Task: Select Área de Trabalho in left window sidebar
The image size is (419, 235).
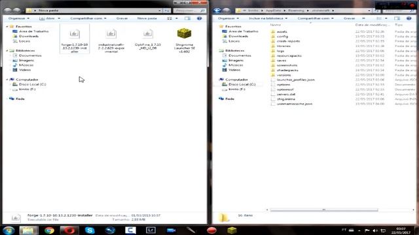Action: 33,31
